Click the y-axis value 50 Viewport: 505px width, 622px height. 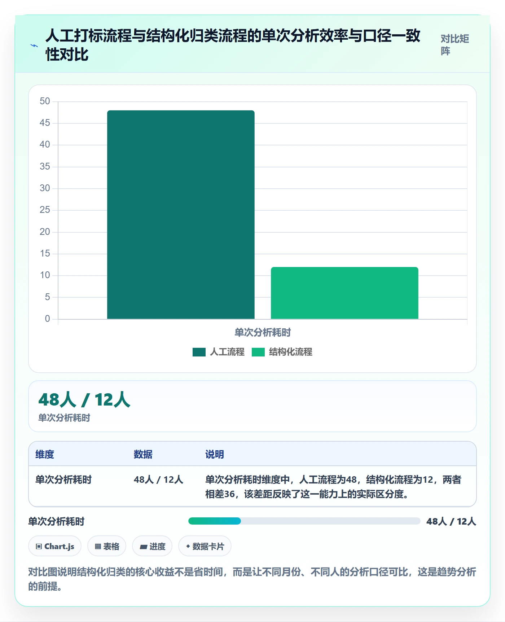[x=45, y=101]
